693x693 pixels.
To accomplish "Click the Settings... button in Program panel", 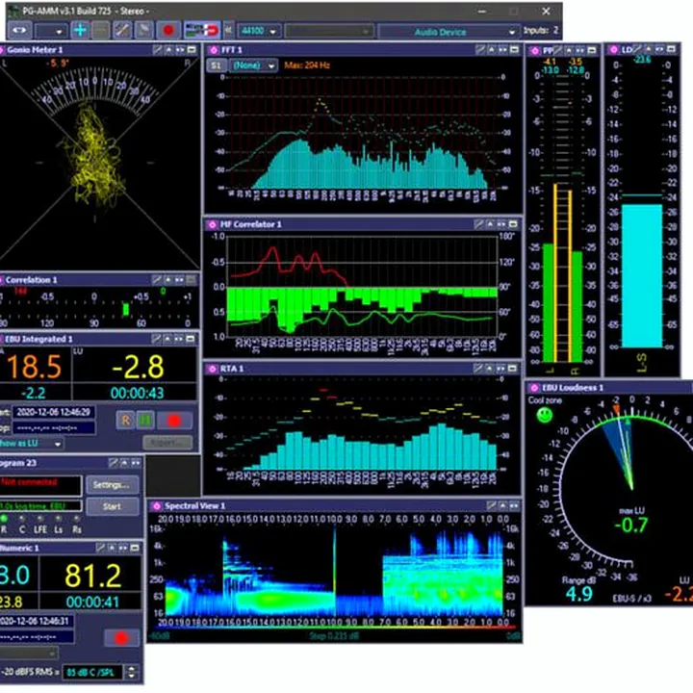I will [112, 485].
